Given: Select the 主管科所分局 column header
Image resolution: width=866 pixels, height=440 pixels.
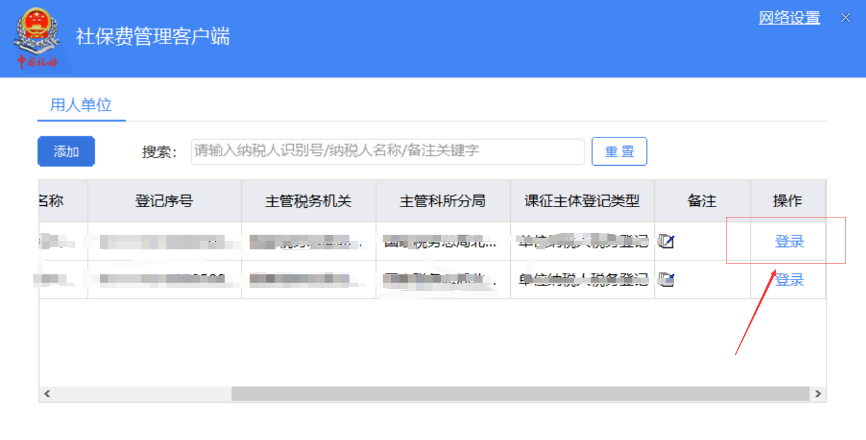Looking at the screenshot, I should tap(442, 201).
